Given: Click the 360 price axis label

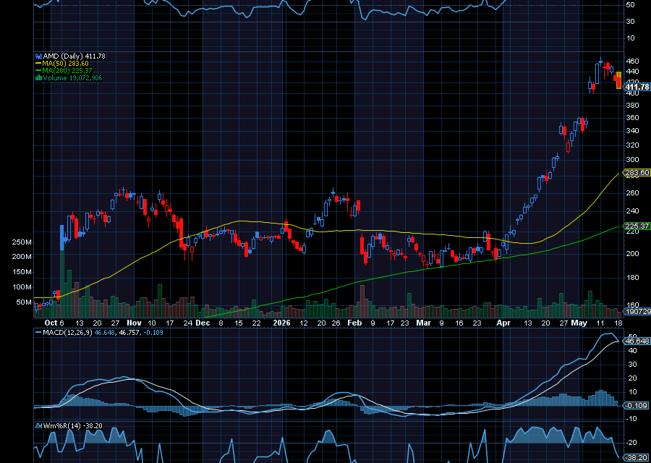Looking at the screenshot, I should pos(632,118).
